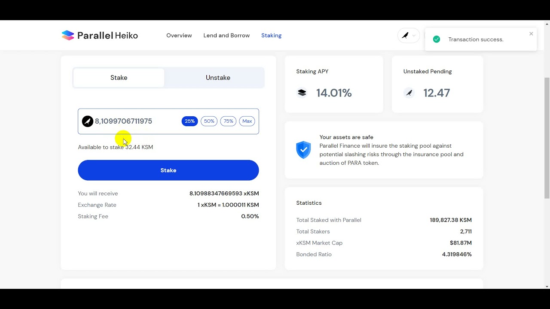Click the scrollbar down arrow

pos(547,286)
